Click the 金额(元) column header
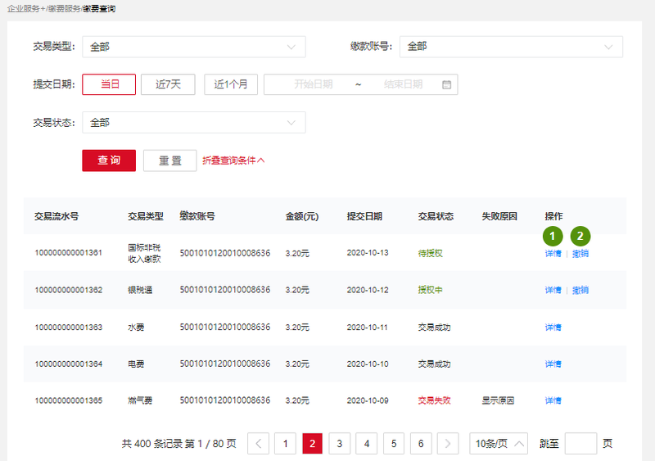 pyautogui.click(x=302, y=216)
